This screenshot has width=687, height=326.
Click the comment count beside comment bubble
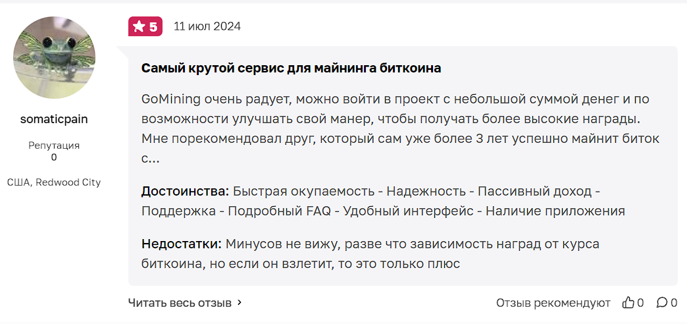pos(674,303)
